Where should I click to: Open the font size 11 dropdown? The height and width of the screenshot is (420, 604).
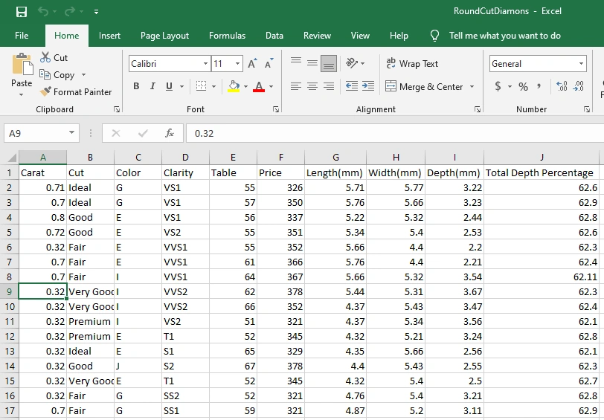pos(238,63)
